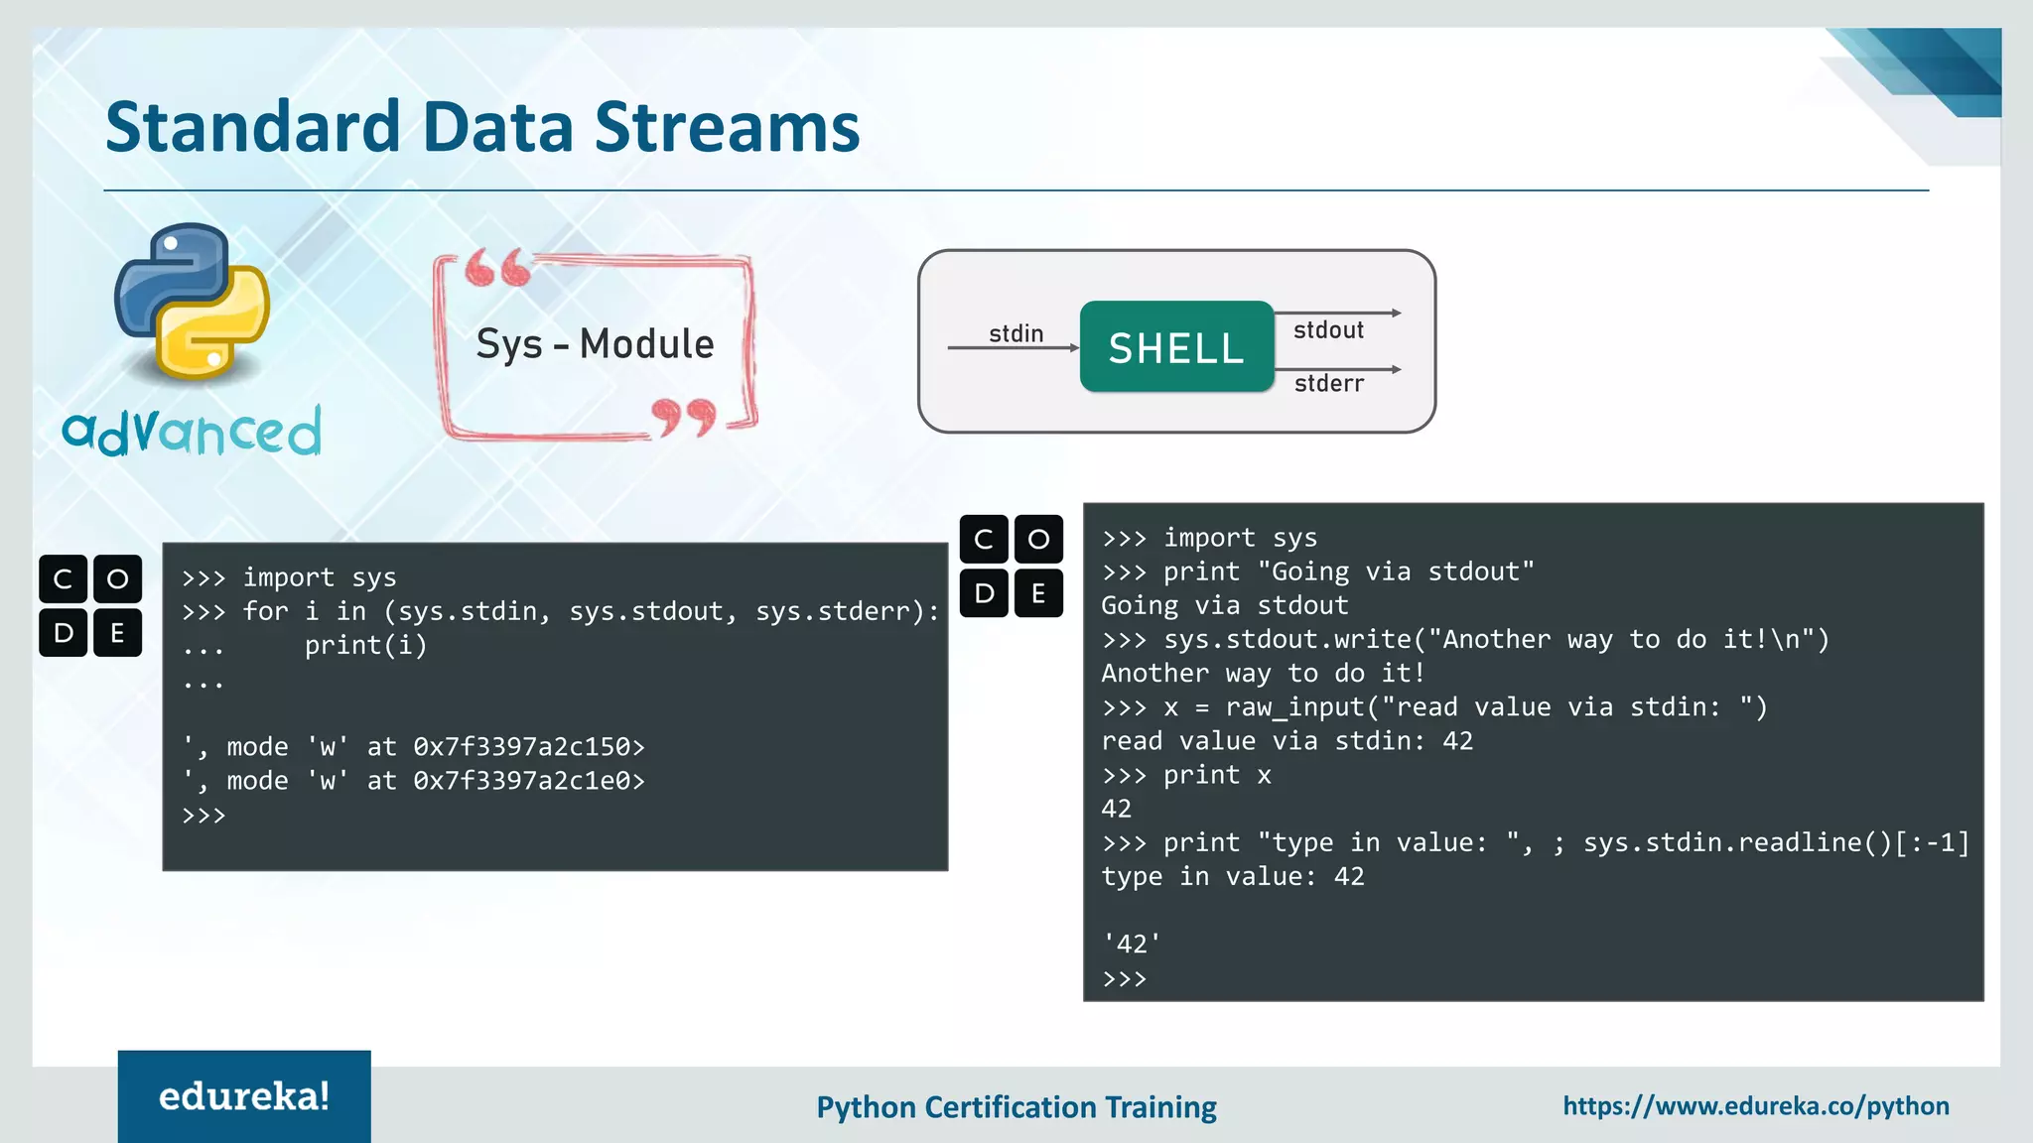2033x1143 pixels.
Task: Click 'read value via stdin: 42' output
Action: pos(1288,741)
